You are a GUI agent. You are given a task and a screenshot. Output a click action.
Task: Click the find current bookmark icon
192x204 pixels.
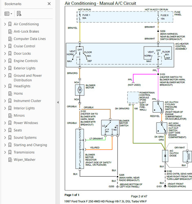pyautogui.click(x=19, y=14)
